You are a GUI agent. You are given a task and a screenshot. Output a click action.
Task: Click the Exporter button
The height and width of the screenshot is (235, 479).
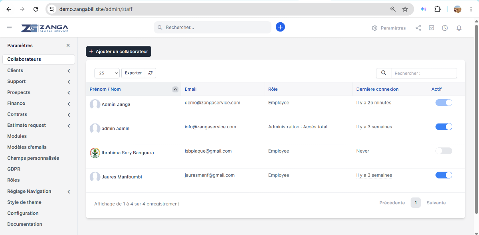click(133, 73)
